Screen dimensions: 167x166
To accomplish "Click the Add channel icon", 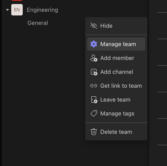I will pyautogui.click(x=94, y=72).
